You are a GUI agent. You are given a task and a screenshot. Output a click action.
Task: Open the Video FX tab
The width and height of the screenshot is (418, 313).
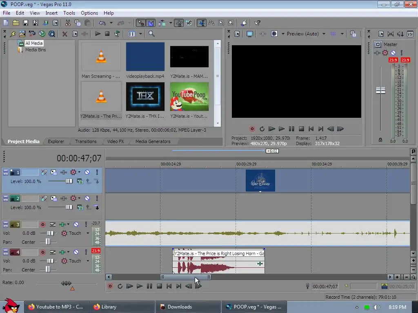[116, 141]
